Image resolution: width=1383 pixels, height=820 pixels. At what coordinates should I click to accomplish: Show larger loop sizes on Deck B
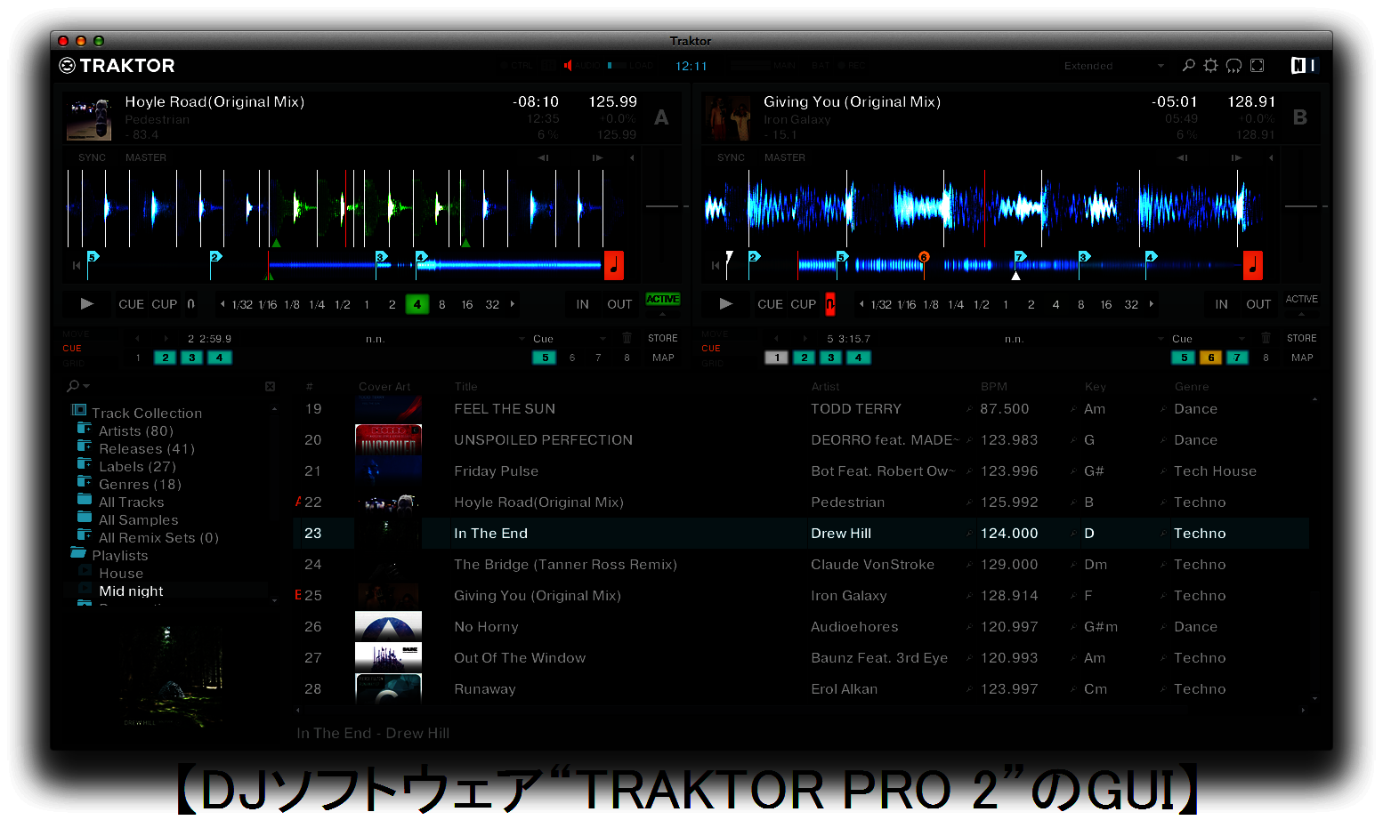(x=1152, y=304)
